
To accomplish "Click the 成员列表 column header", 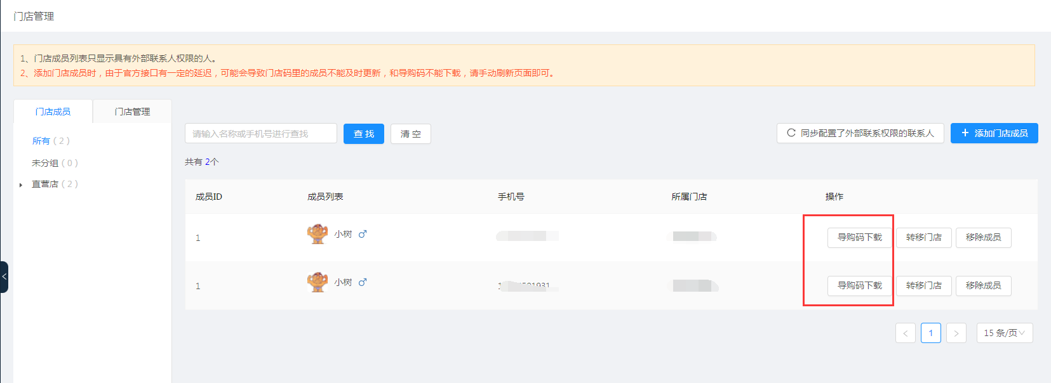I will pyautogui.click(x=325, y=197).
